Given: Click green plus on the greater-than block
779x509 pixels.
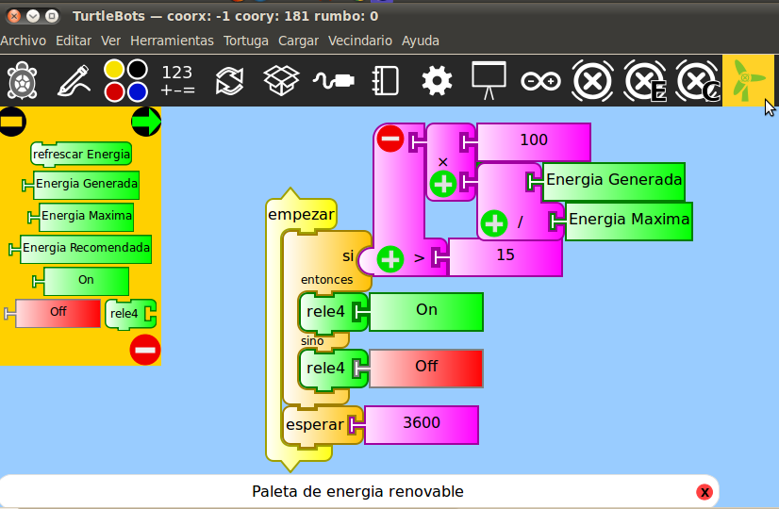Looking at the screenshot, I should pyautogui.click(x=390, y=259).
